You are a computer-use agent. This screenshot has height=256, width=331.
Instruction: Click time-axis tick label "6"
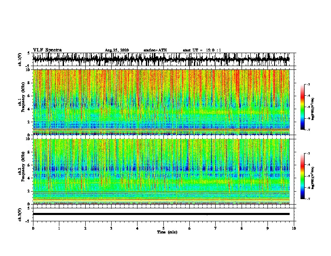click(x=189, y=228)
